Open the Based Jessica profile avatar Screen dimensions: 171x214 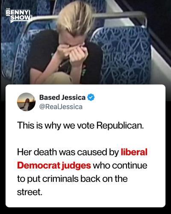26,102
